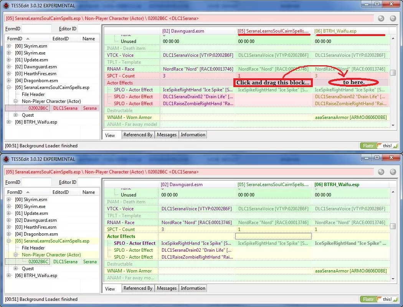Screen dimensions: 403x307
Task: Expand Skyrim.esm in the top window tree
Action: (x=9, y=46)
